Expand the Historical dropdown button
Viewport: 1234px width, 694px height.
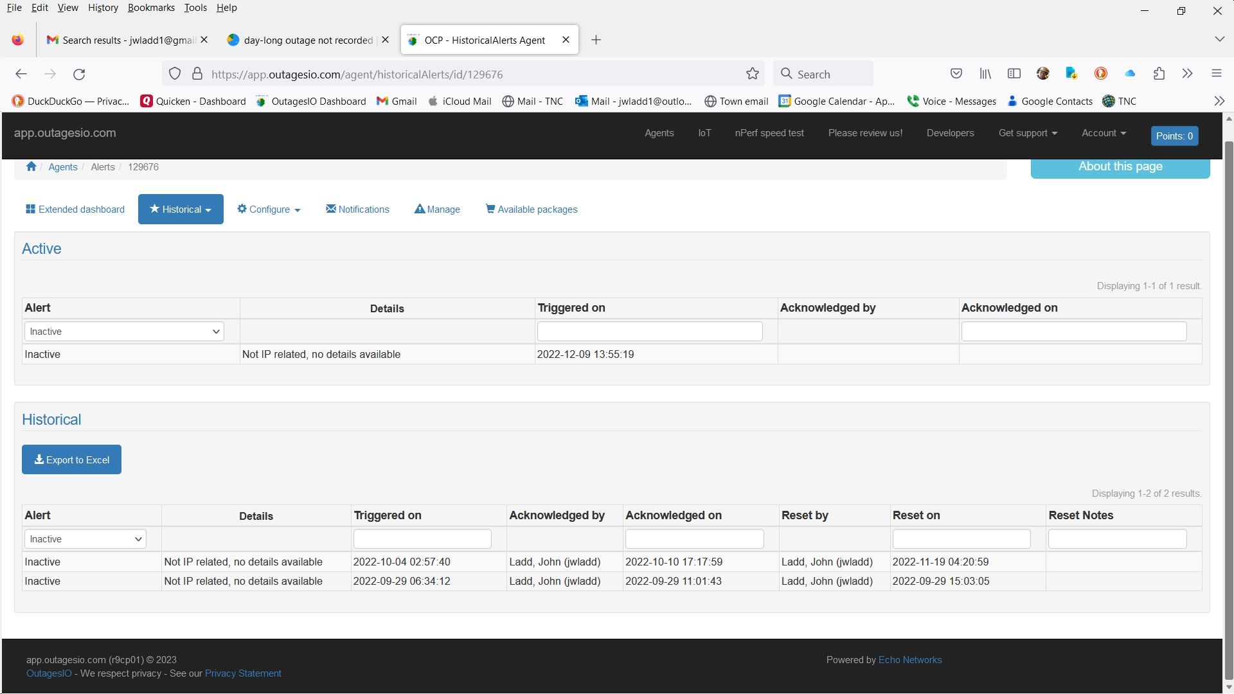click(x=181, y=209)
